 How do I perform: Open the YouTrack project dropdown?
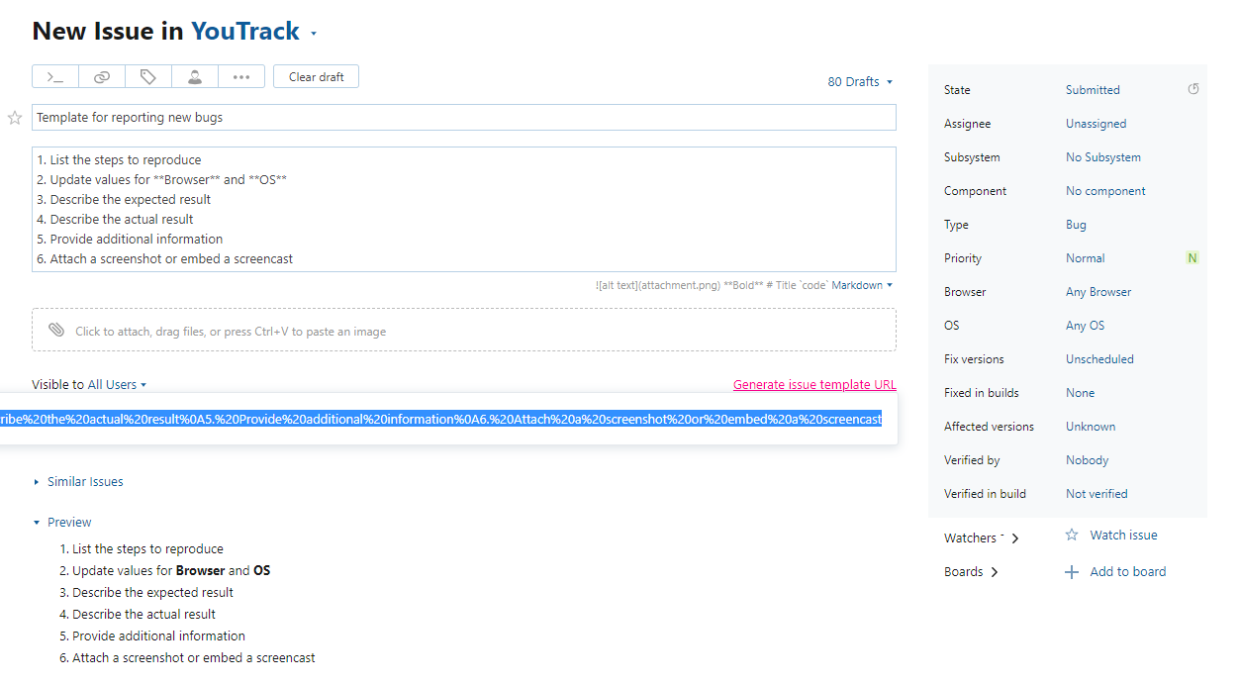point(253,32)
